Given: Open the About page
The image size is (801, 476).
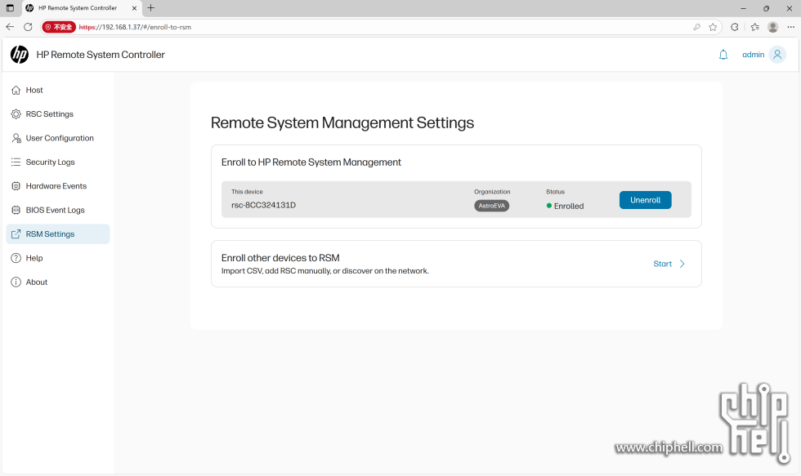Looking at the screenshot, I should (36, 282).
